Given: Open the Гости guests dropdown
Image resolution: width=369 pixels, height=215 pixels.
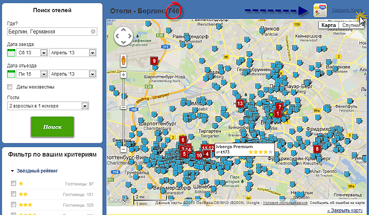Looking at the screenshot, I should click(47, 106).
